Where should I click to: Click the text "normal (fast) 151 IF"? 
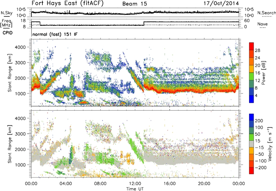coord(55,34)
